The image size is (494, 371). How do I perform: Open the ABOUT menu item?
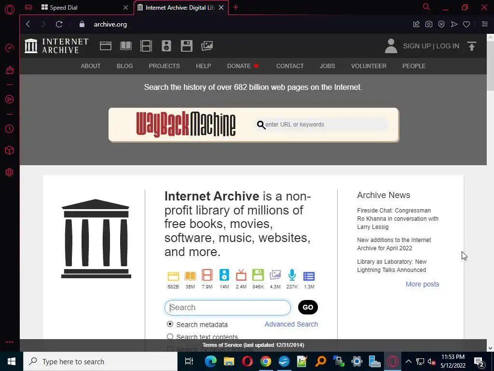91,66
